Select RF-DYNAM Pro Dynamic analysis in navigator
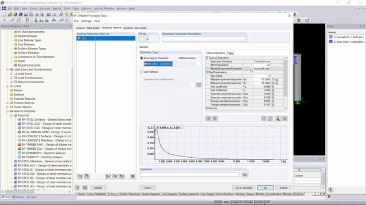The image size is (366, 205). (43, 153)
